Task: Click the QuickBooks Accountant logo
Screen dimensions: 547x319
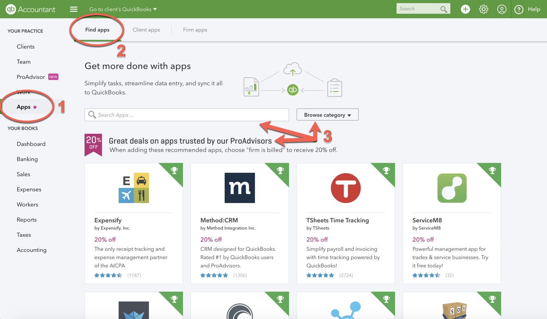Action: coord(30,9)
